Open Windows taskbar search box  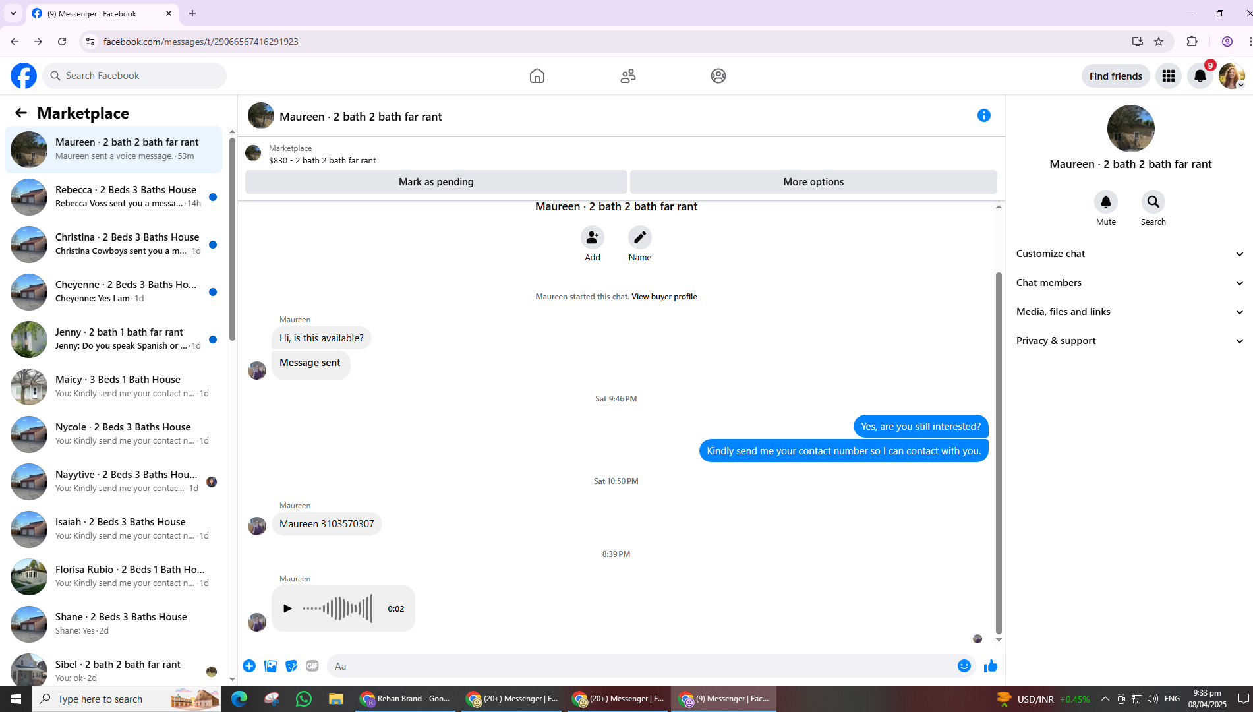127,699
